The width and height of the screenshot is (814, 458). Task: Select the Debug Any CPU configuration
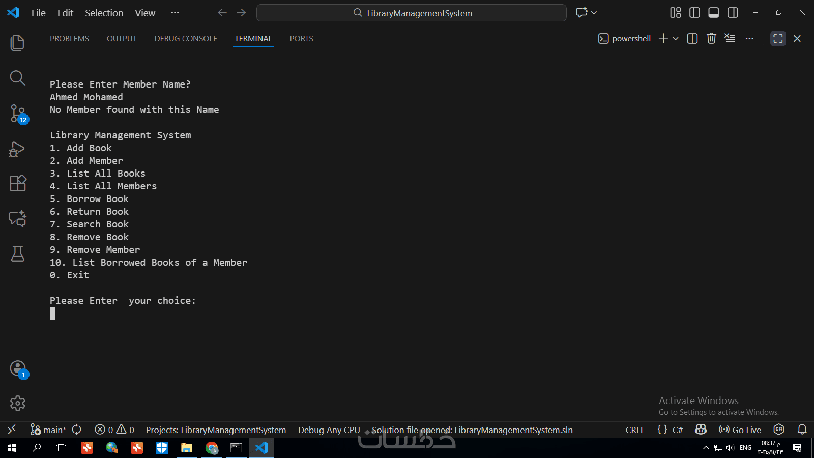tap(329, 430)
